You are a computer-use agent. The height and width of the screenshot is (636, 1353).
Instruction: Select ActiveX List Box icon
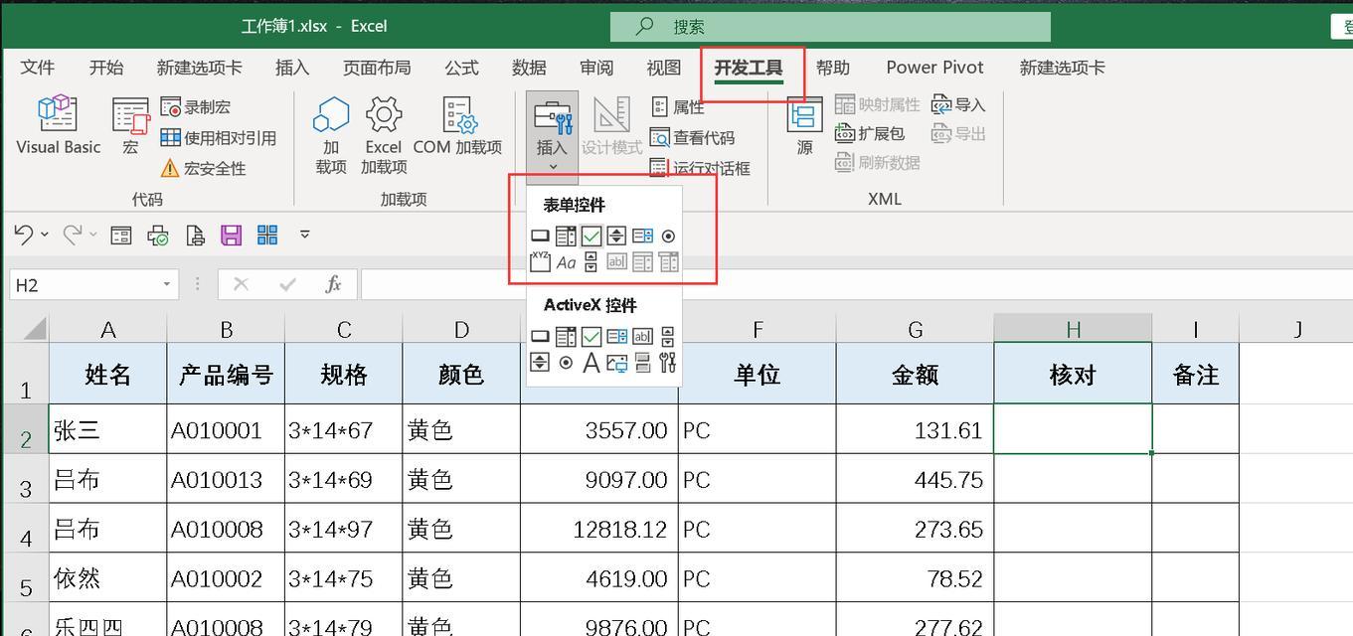coord(617,336)
